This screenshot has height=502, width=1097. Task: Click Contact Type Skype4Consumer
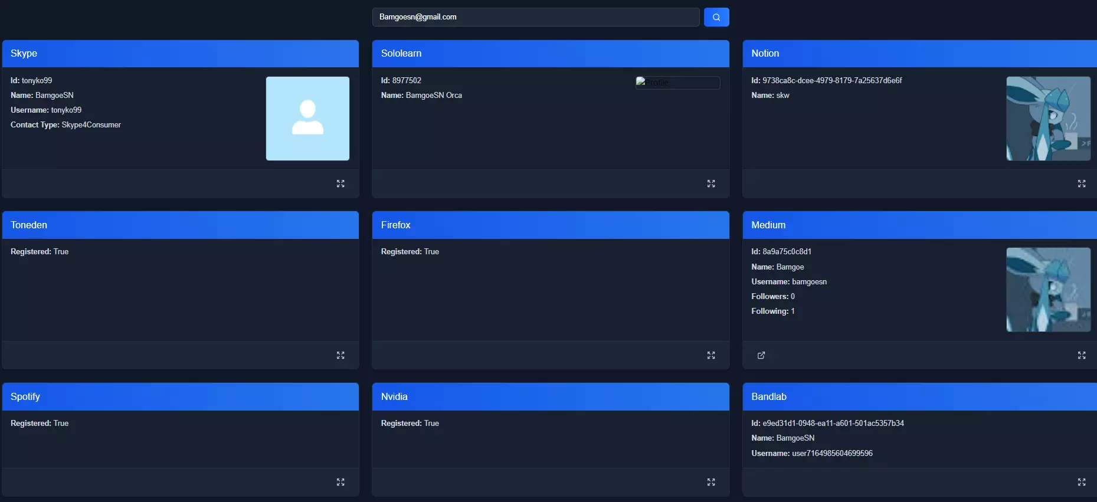[x=66, y=125]
